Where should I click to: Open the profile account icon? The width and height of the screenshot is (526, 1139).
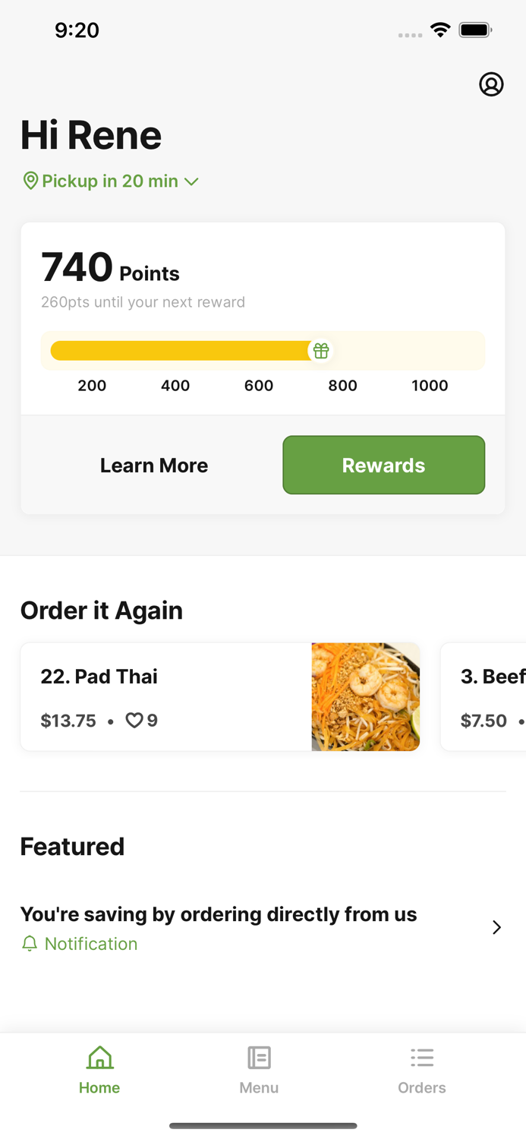click(x=491, y=84)
